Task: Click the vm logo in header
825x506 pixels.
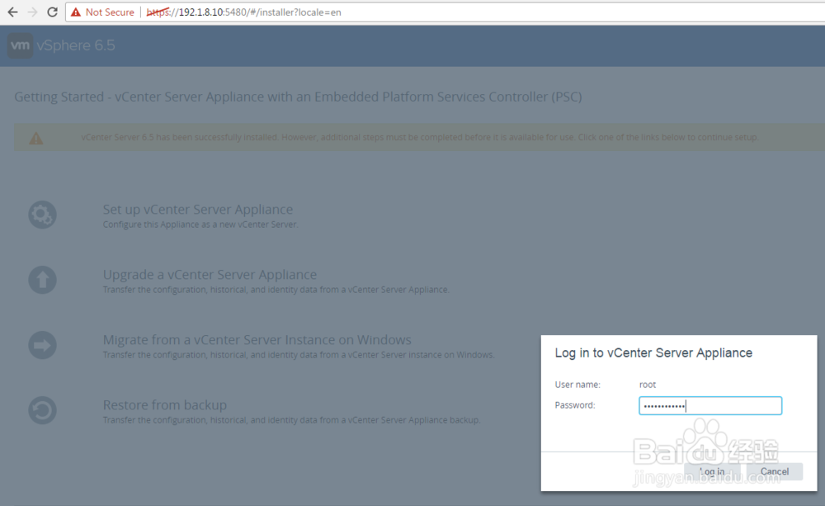Action: tap(20, 45)
